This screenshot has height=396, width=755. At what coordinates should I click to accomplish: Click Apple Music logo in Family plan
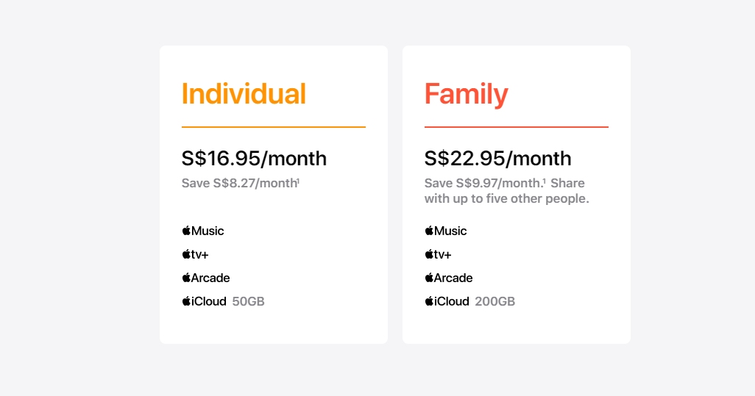[x=446, y=231]
